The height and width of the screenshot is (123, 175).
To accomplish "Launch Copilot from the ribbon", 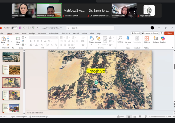I will coord(163,40).
